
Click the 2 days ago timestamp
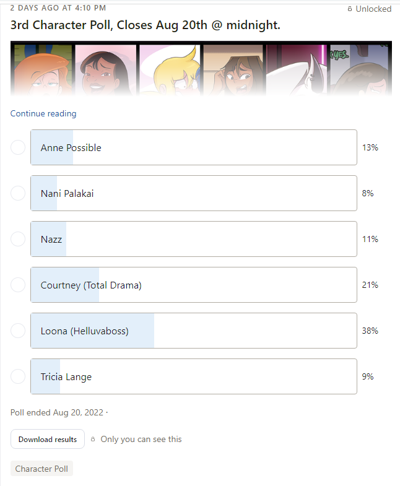tap(58, 8)
